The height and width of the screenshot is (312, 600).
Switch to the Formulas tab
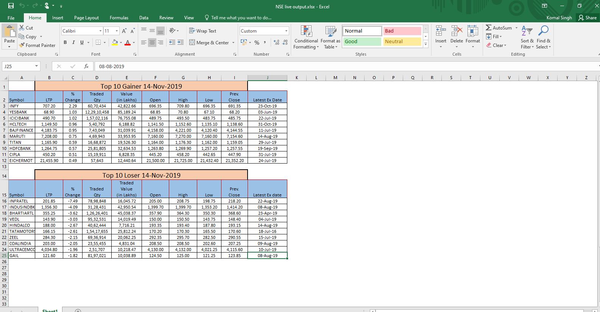[119, 18]
